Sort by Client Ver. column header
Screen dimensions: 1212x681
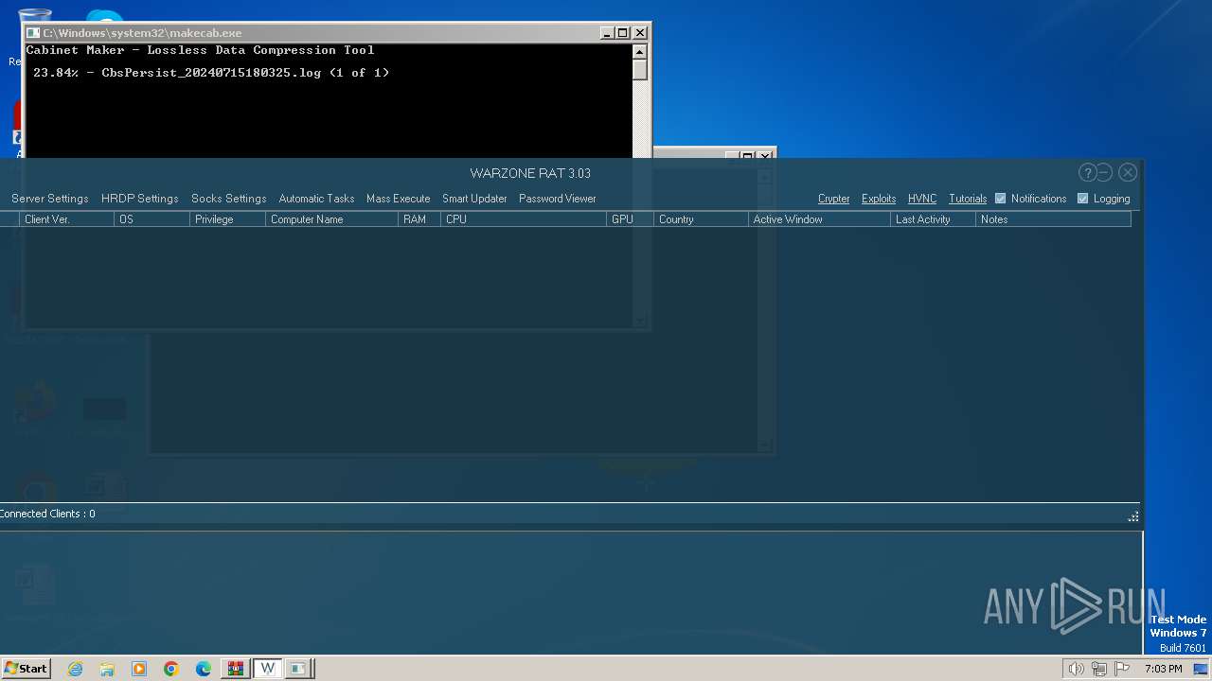click(66, 219)
